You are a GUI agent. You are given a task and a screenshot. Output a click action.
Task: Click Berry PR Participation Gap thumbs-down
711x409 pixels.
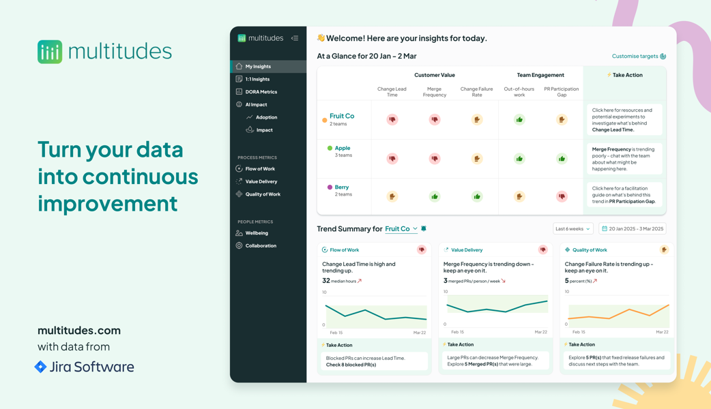(562, 196)
